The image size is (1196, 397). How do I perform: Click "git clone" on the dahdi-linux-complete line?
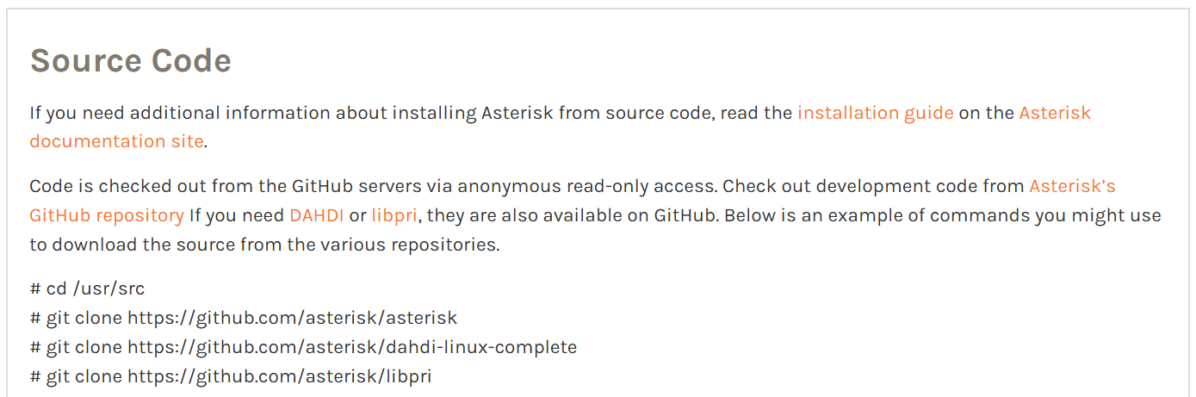tap(84, 347)
